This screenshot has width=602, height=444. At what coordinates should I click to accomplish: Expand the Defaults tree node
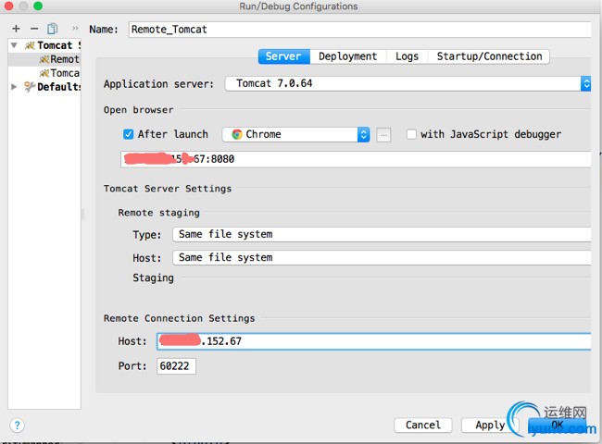(14, 87)
